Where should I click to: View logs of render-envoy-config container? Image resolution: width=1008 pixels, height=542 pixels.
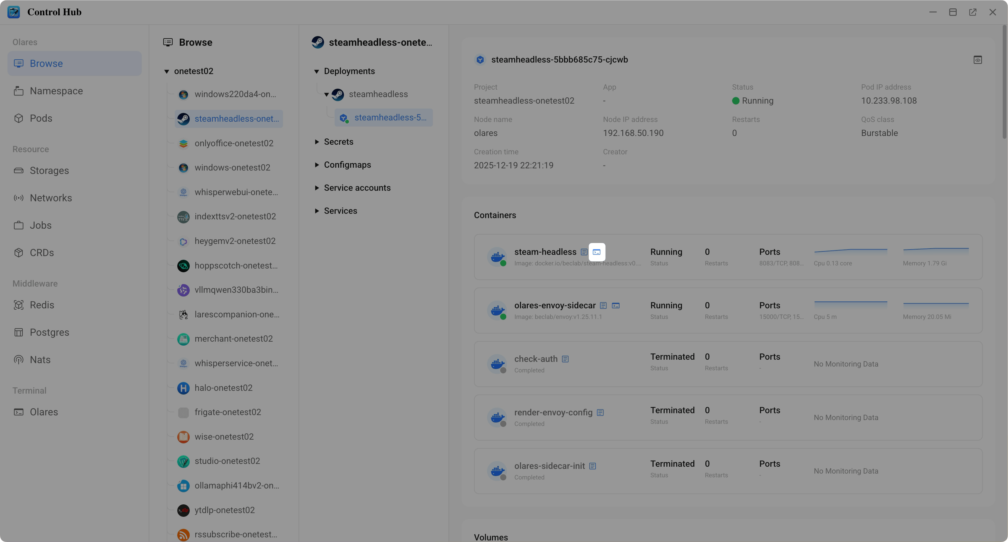point(600,413)
